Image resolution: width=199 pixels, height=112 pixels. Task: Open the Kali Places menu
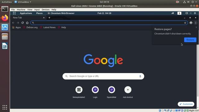click(x=39, y=13)
